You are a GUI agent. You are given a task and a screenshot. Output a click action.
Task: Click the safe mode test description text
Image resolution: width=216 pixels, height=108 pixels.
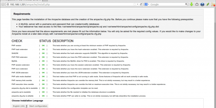point(100,76)
